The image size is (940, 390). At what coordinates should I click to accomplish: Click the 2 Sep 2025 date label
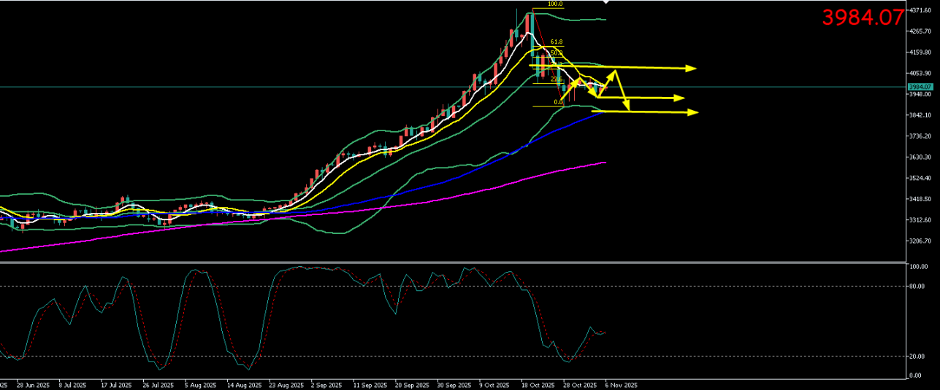tap(326, 385)
